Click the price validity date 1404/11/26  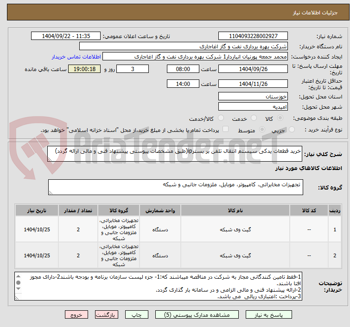click(x=253, y=84)
